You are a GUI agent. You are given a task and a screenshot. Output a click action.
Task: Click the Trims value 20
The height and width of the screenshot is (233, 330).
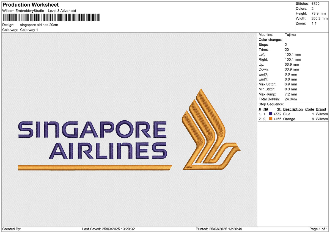(287, 50)
